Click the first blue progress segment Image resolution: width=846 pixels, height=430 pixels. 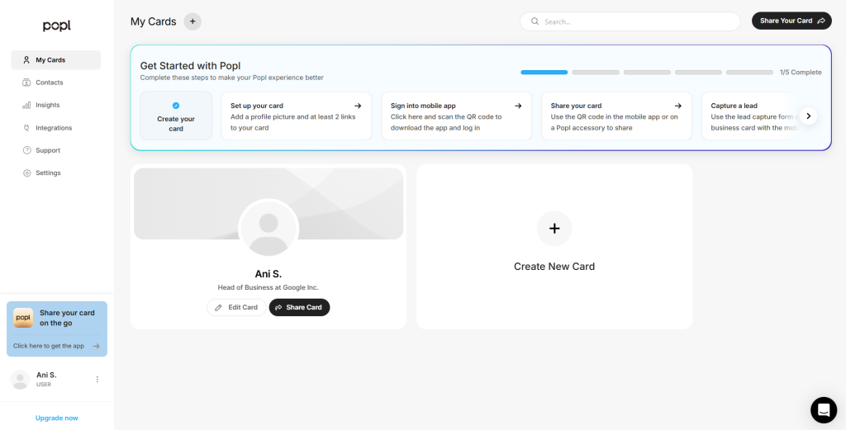pyautogui.click(x=544, y=72)
